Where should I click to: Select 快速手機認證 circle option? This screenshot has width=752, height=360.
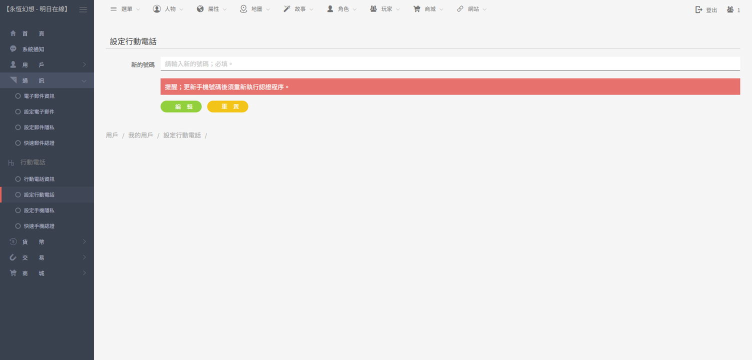click(x=18, y=226)
